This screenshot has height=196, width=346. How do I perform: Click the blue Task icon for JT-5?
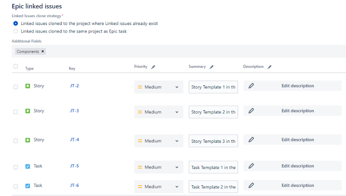[x=28, y=166]
